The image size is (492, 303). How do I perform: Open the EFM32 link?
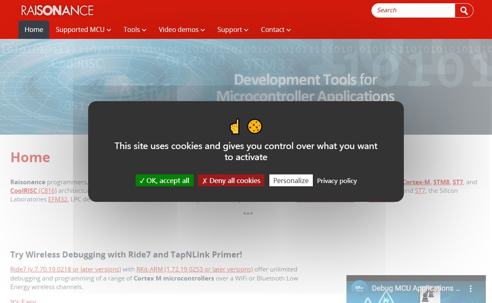pos(58,199)
